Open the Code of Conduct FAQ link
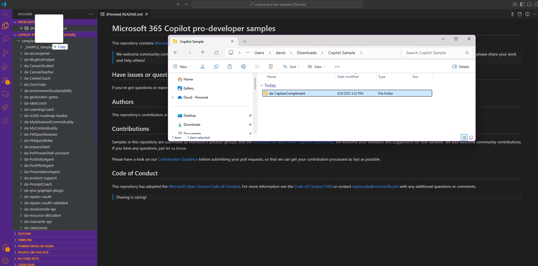The width and height of the screenshot is (538, 266). (x=313, y=186)
